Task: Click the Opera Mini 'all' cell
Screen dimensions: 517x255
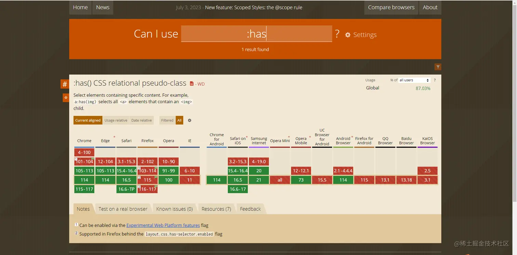Action: coord(280,180)
